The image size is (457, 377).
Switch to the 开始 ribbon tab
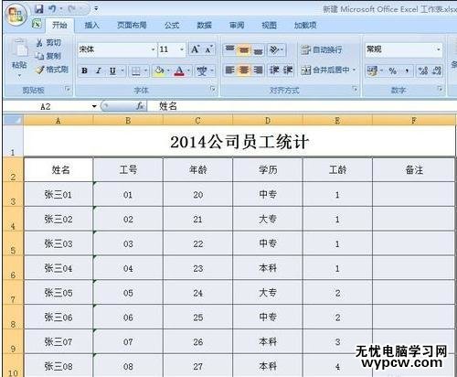pos(59,25)
